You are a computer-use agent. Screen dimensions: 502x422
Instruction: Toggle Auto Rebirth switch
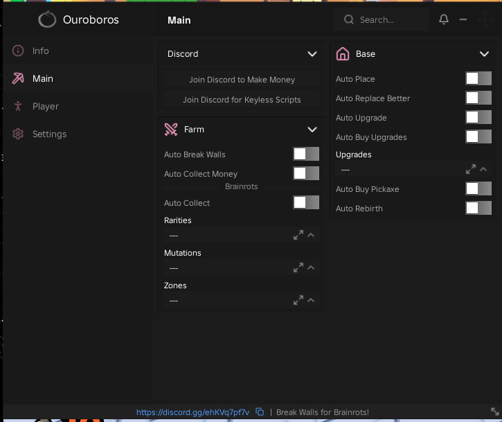478,208
